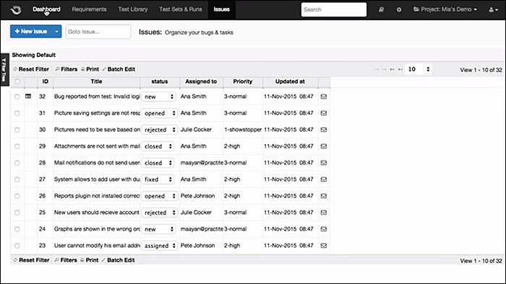Screen dimensions: 506x284
Task: Sort by the ID column header
Action: (x=45, y=81)
